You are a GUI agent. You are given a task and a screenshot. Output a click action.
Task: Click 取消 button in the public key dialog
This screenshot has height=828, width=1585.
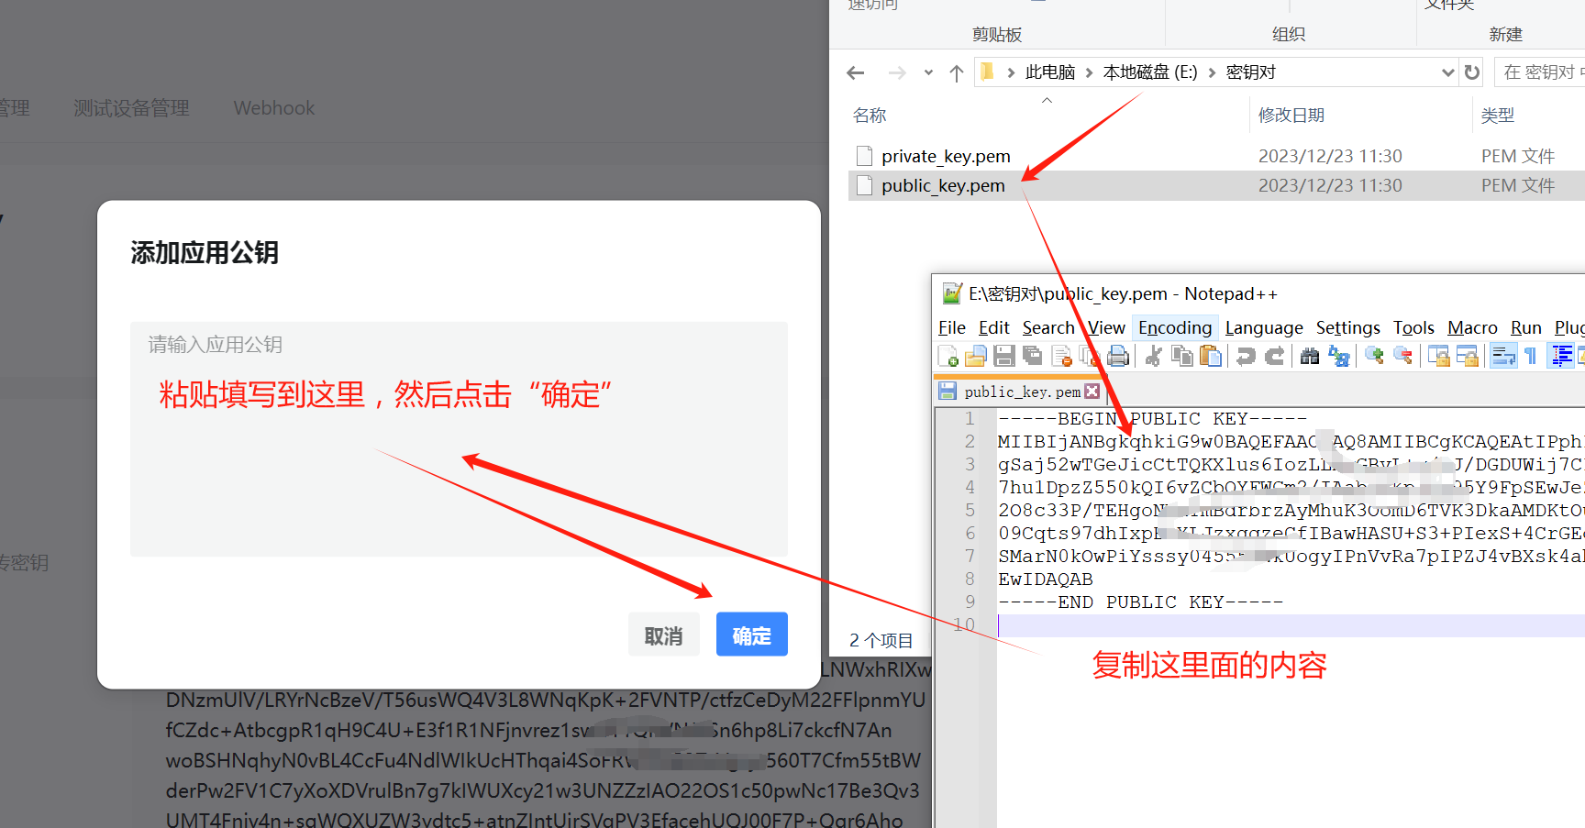[663, 635]
